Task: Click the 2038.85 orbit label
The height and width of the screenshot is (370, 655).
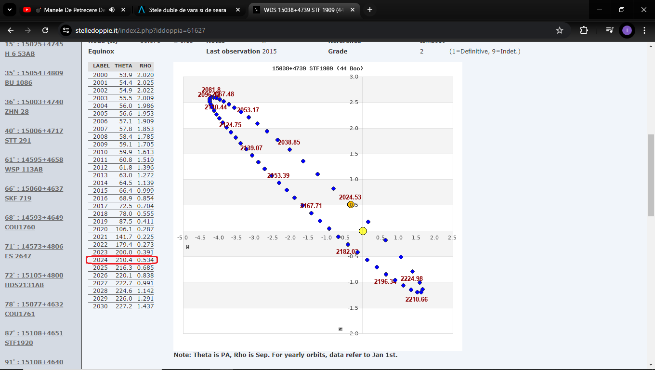Action: [289, 142]
